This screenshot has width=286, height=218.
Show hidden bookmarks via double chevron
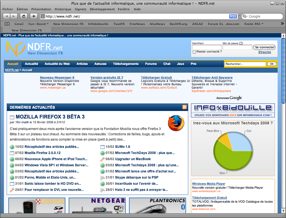pyautogui.click(x=282, y=24)
